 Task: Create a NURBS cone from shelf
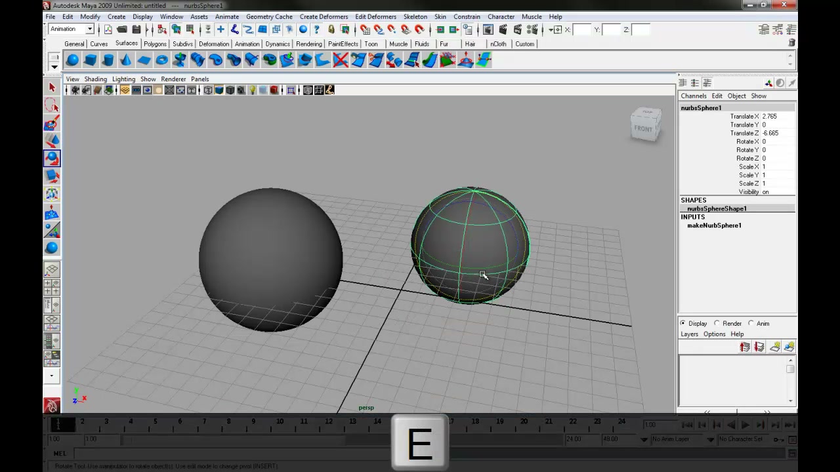[126, 60]
